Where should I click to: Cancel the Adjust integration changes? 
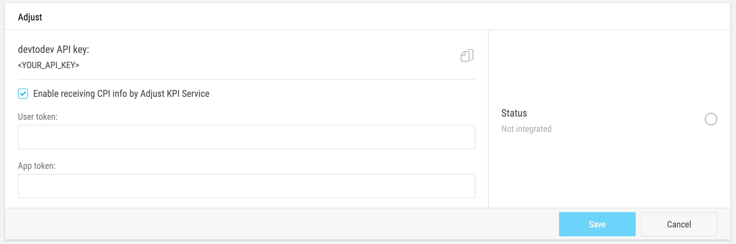coord(679,224)
